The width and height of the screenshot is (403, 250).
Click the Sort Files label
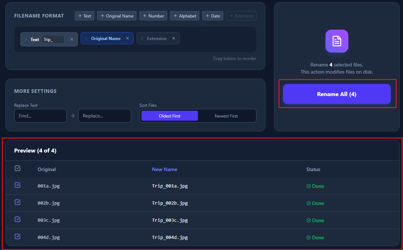(x=148, y=105)
